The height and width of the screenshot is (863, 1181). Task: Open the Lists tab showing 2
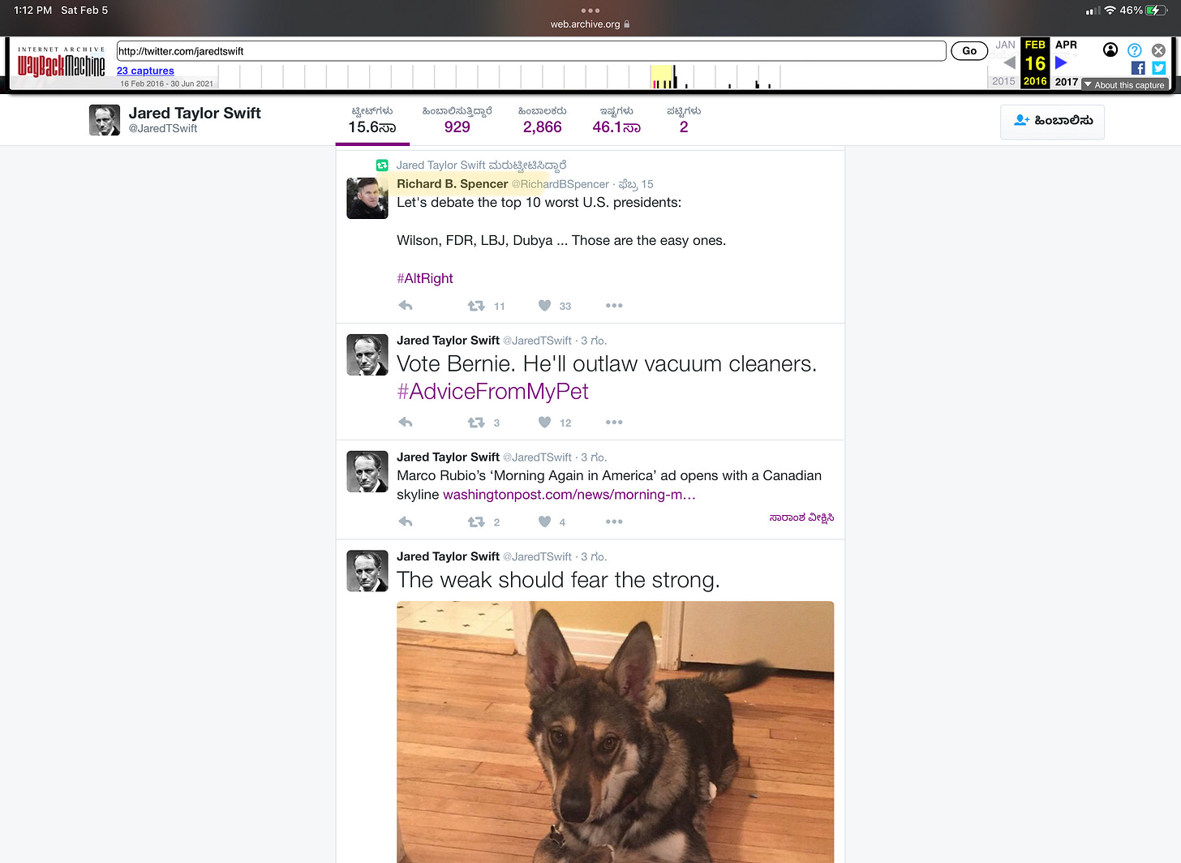point(684,120)
